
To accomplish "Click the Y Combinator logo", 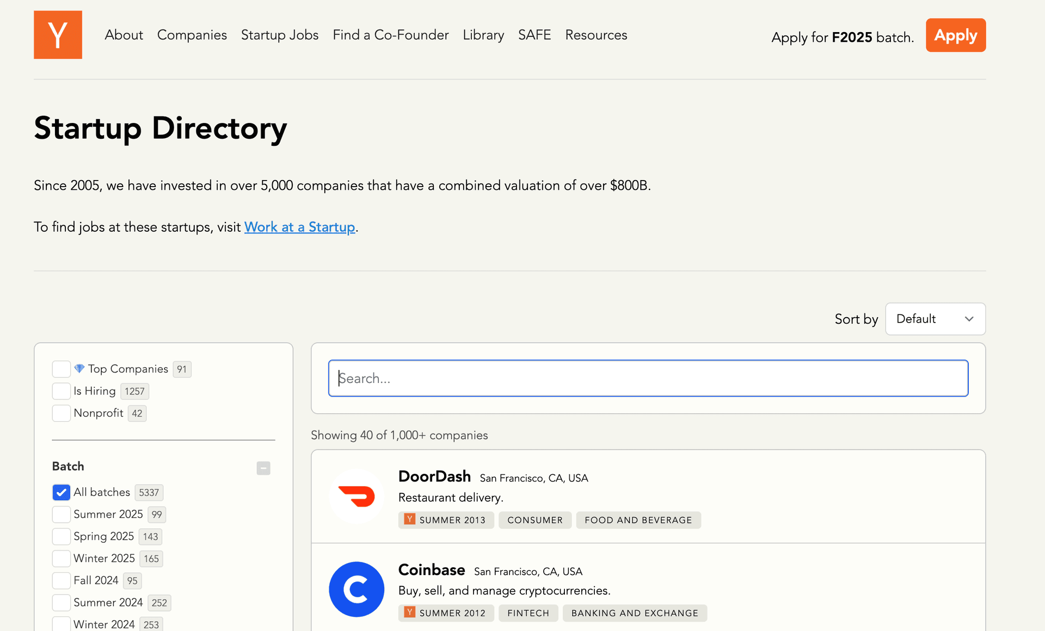I will [58, 35].
